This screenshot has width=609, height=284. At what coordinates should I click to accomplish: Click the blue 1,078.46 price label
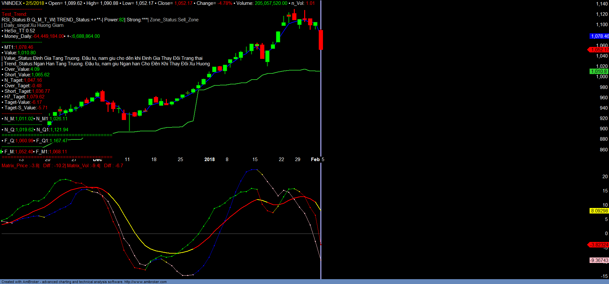pyautogui.click(x=599, y=36)
